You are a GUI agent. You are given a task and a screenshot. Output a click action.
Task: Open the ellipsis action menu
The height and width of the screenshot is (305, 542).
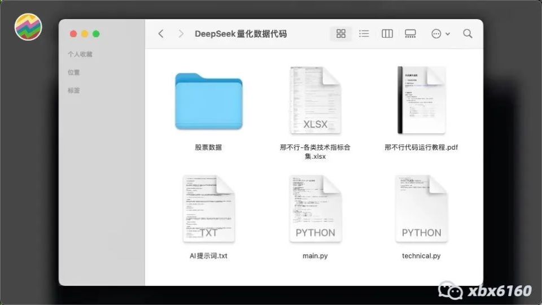coord(440,33)
